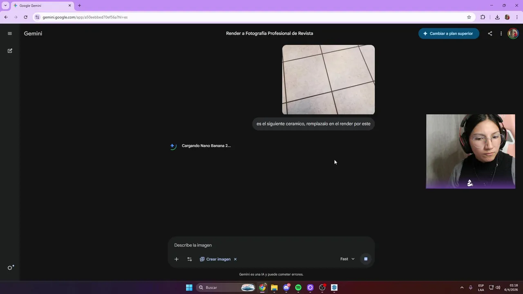Open the tools sliders icon

190,259
